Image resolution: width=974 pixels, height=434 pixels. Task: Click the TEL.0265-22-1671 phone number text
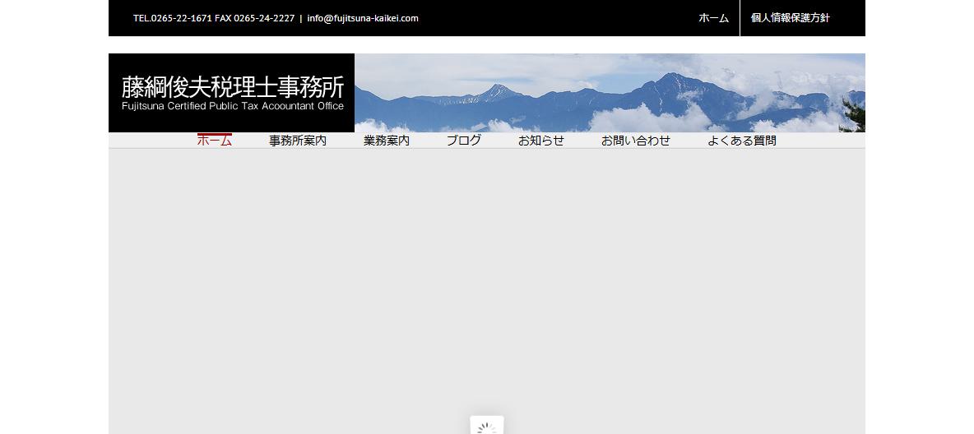[x=172, y=18]
